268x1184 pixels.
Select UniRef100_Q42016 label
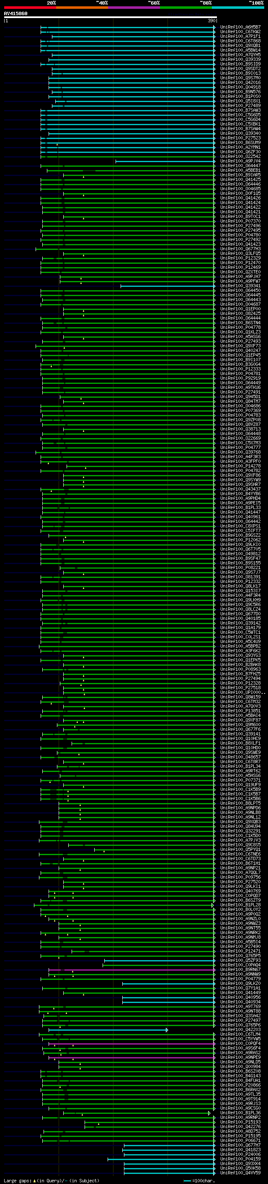point(240,82)
